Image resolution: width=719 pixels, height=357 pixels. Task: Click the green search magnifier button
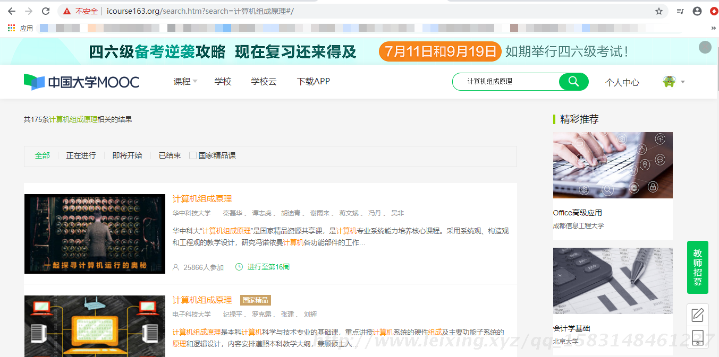click(573, 81)
